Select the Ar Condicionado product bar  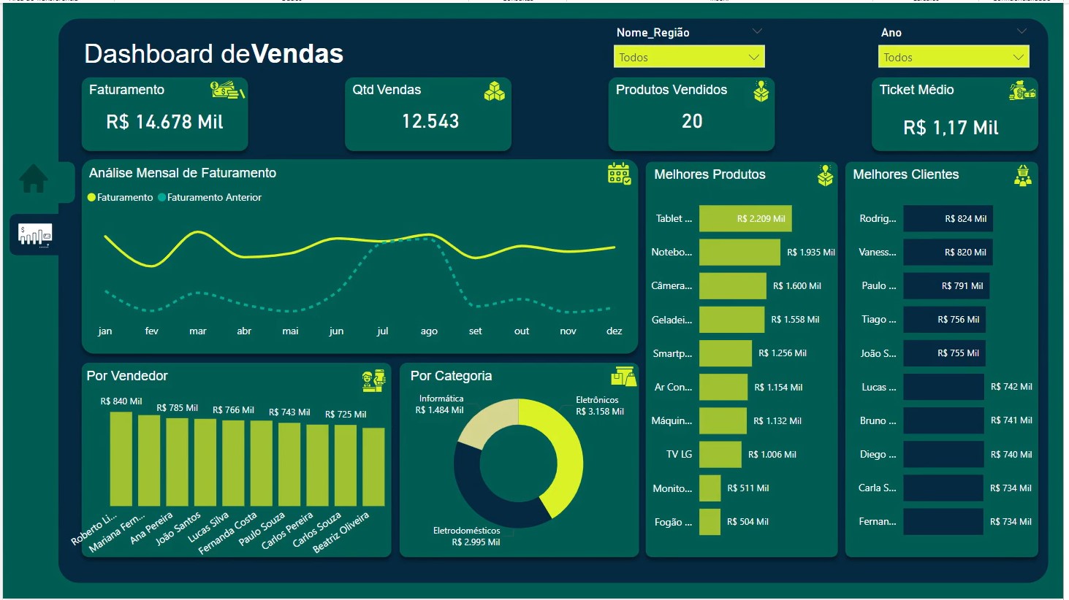pyautogui.click(x=723, y=387)
